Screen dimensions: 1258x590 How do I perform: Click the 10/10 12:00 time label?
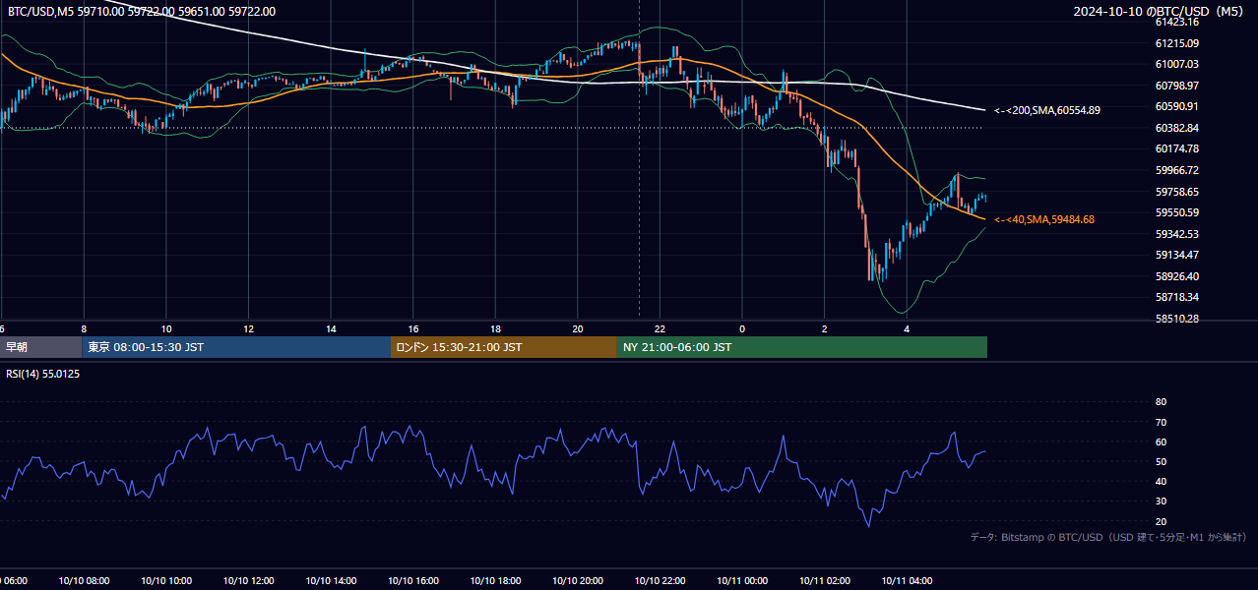tap(248, 581)
